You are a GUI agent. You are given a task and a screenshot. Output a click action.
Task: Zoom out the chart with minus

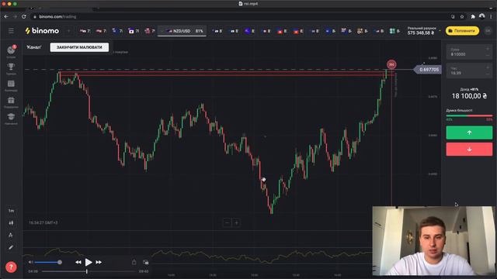(x=227, y=222)
